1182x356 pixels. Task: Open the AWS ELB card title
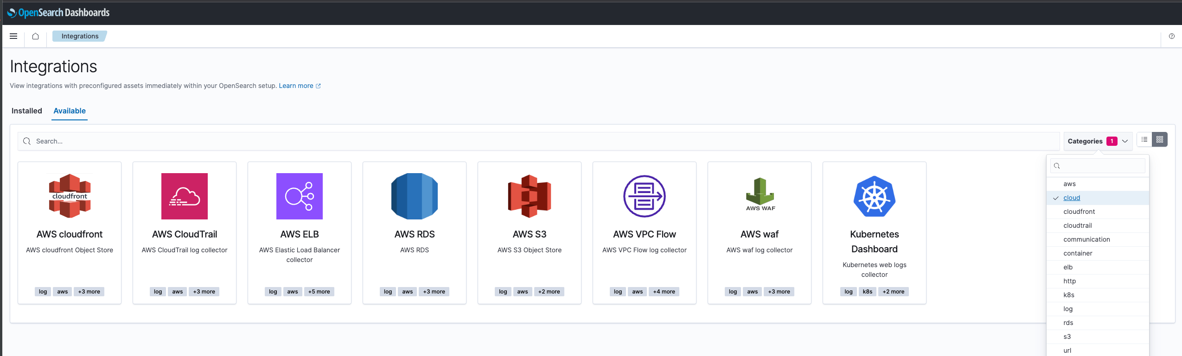(x=300, y=234)
